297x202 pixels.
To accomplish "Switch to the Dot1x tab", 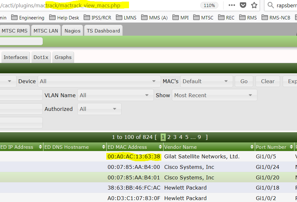I will 41,57.
